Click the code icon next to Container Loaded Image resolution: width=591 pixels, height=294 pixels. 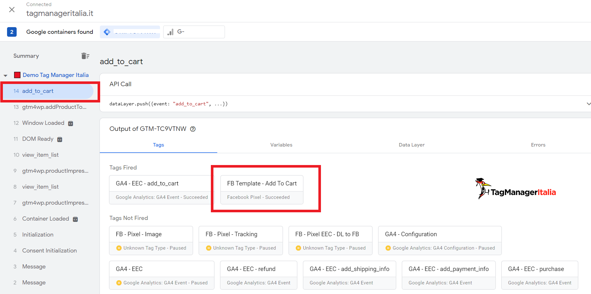(76, 219)
